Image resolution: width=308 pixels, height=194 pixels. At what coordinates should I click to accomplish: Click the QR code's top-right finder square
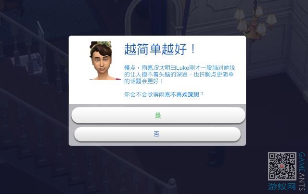[x=292, y=156]
